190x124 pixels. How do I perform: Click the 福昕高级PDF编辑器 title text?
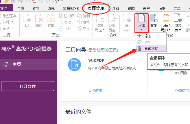27,49
